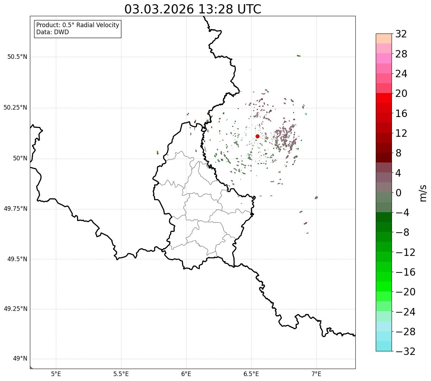The width and height of the screenshot is (431, 381).
Task: Click the 6°E longitude label
Action: pos(186,374)
